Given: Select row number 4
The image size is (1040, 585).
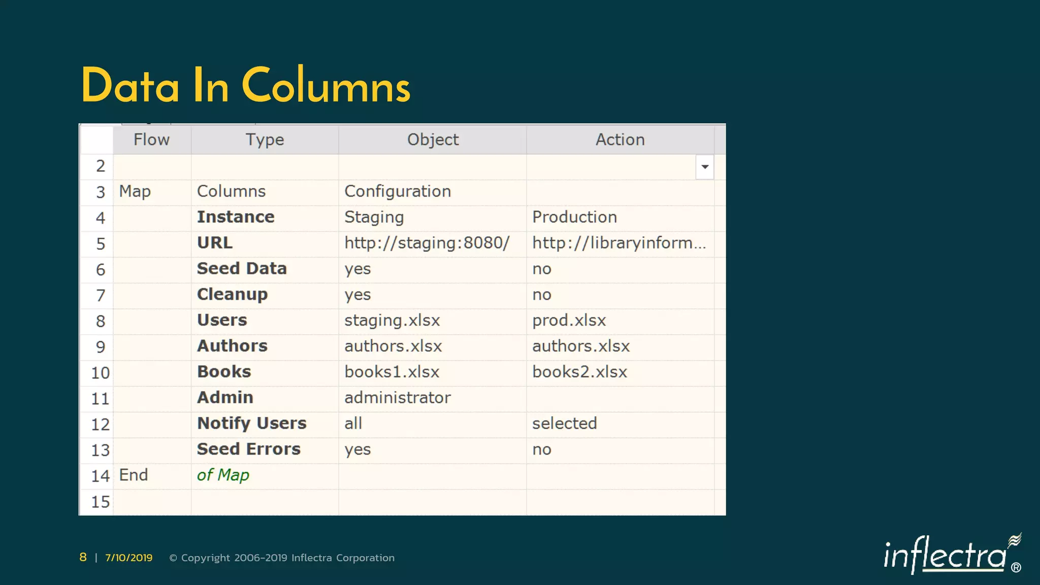Looking at the screenshot, I should 97,218.
